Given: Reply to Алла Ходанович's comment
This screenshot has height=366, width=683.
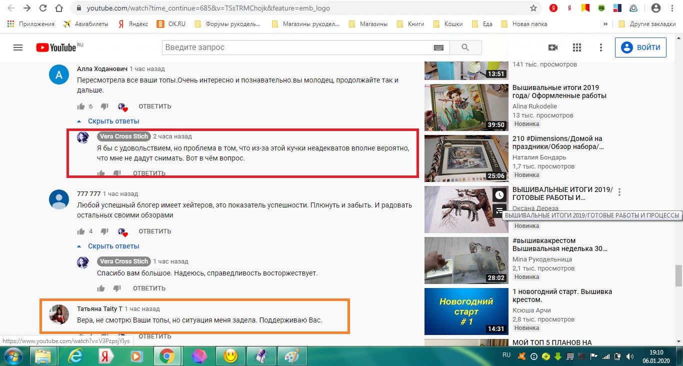Looking at the screenshot, I should point(154,106).
